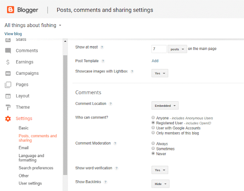
Task: Click help icon next to Comment Moderation
Action: click(115, 143)
